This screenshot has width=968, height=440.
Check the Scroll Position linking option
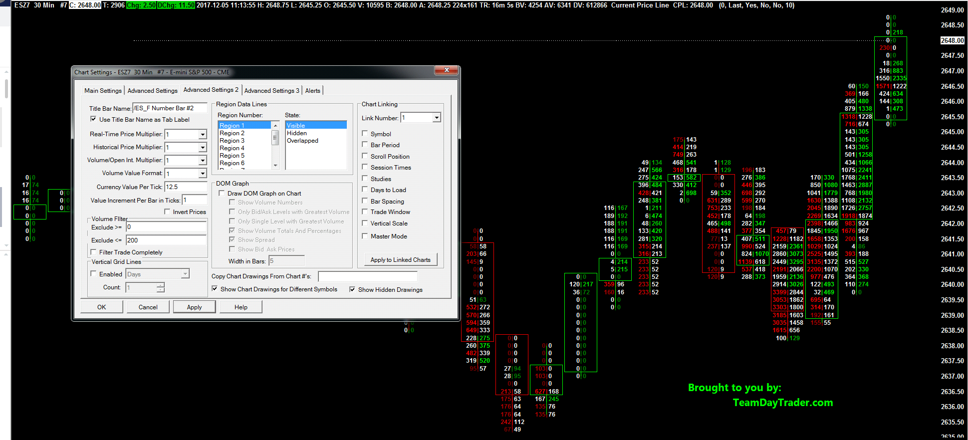coord(365,156)
